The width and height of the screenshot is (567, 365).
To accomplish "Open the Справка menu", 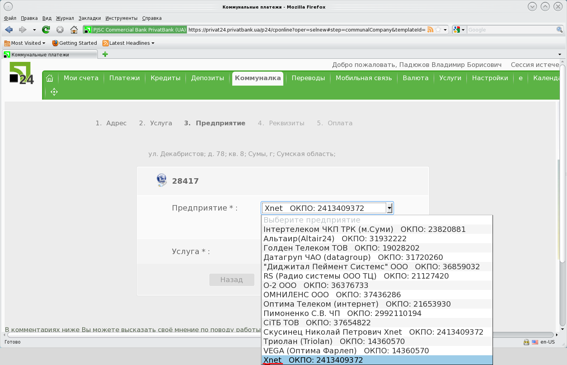I will [x=152, y=18].
